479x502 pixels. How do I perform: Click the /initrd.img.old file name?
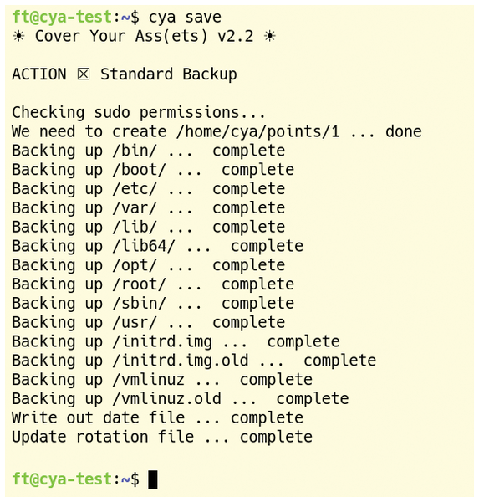[x=181, y=361]
